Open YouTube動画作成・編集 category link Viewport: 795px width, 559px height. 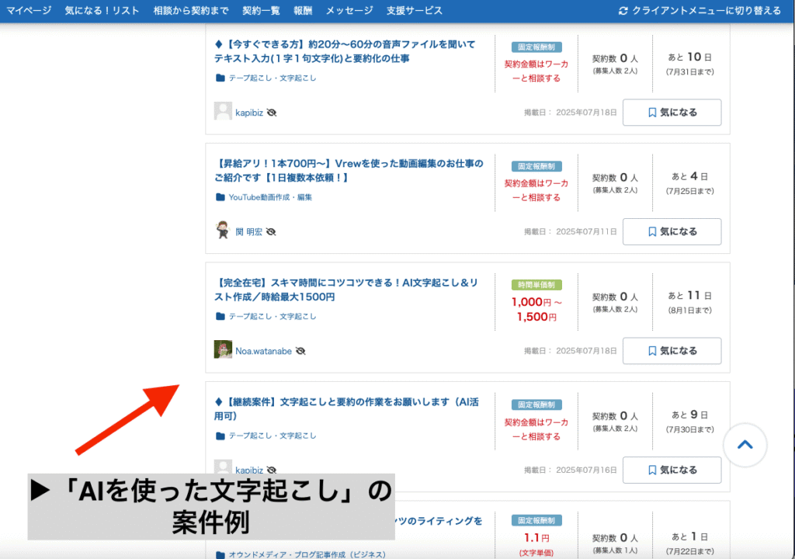pos(270,197)
